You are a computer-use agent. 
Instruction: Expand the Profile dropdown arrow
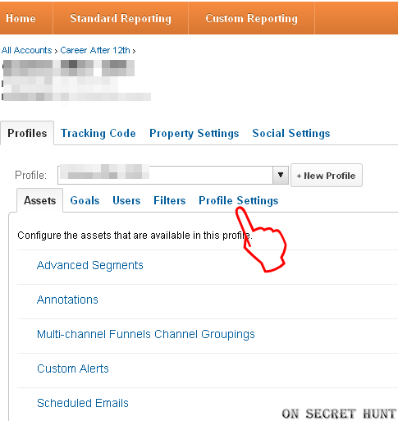[281, 175]
